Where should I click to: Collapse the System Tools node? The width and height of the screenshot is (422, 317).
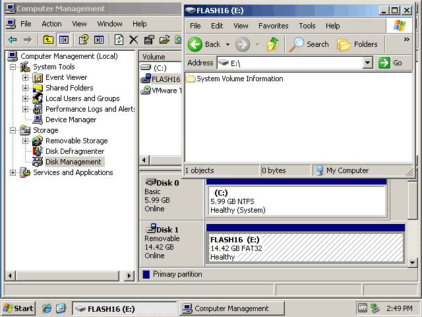(13, 67)
